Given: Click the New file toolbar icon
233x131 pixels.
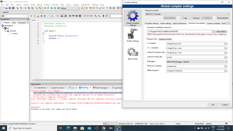Looking at the screenshot, I should [3, 8].
